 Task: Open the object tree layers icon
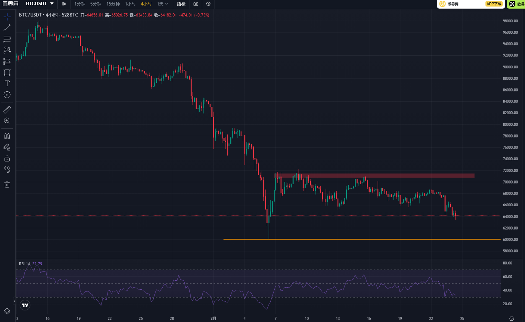click(7, 311)
